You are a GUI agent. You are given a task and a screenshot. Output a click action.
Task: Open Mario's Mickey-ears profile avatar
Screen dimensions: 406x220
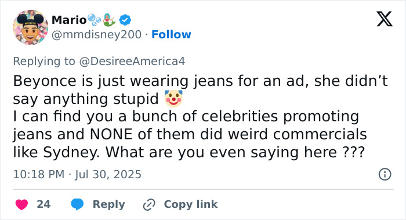tap(30, 27)
